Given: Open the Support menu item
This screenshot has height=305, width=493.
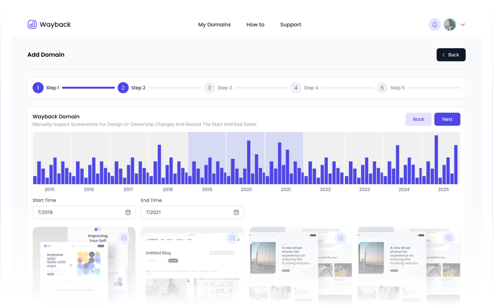Looking at the screenshot, I should [290, 25].
